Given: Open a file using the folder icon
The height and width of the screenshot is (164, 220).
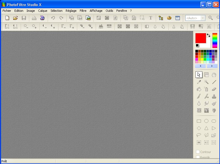Looking at the screenshot, I should 15,18.
